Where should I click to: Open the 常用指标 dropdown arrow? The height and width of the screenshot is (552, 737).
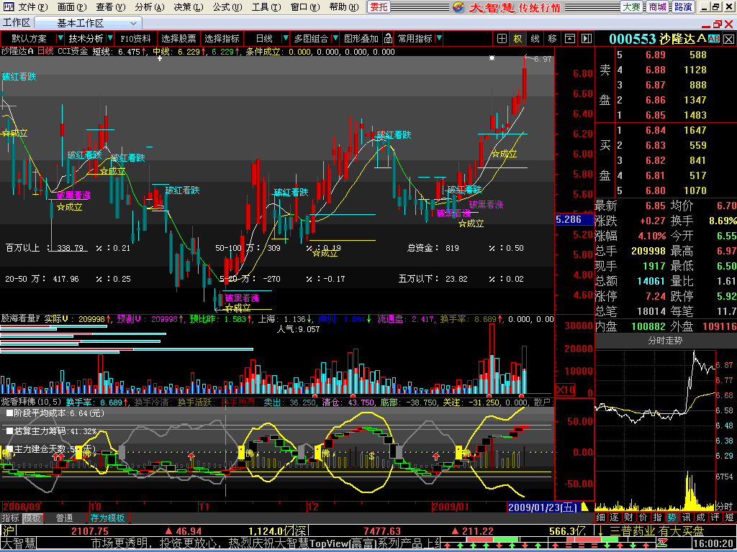(439, 39)
